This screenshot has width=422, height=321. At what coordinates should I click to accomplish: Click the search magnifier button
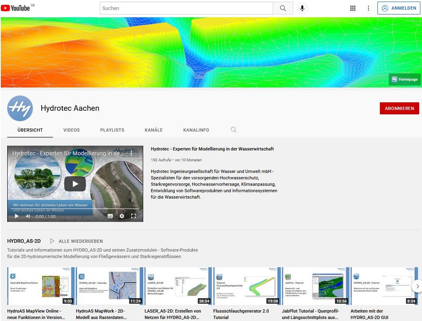pos(283,8)
